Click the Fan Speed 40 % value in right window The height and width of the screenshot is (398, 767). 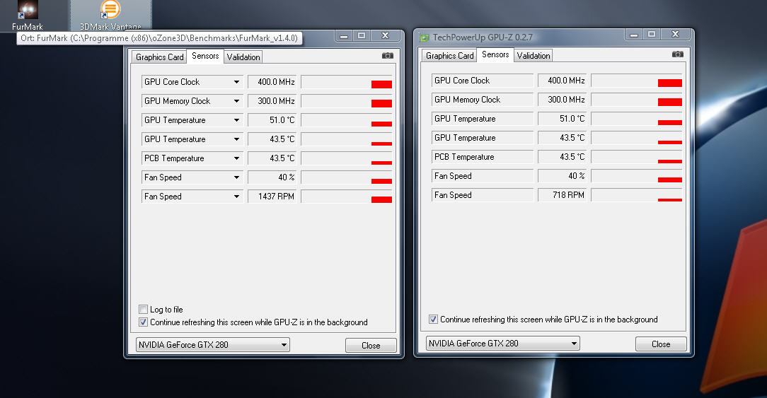[562, 175]
